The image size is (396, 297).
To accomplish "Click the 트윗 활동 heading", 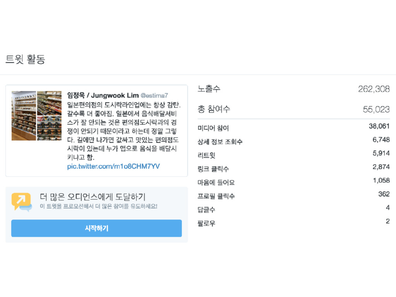I will point(25,59).
